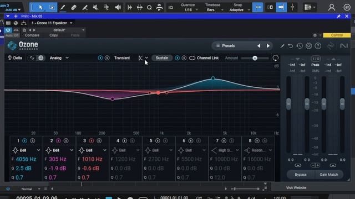Select the Range tool

tap(52, 7)
